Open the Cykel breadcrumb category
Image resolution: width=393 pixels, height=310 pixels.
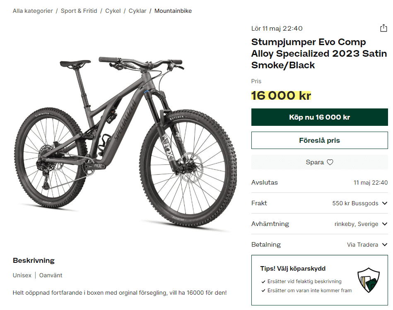coord(113,11)
